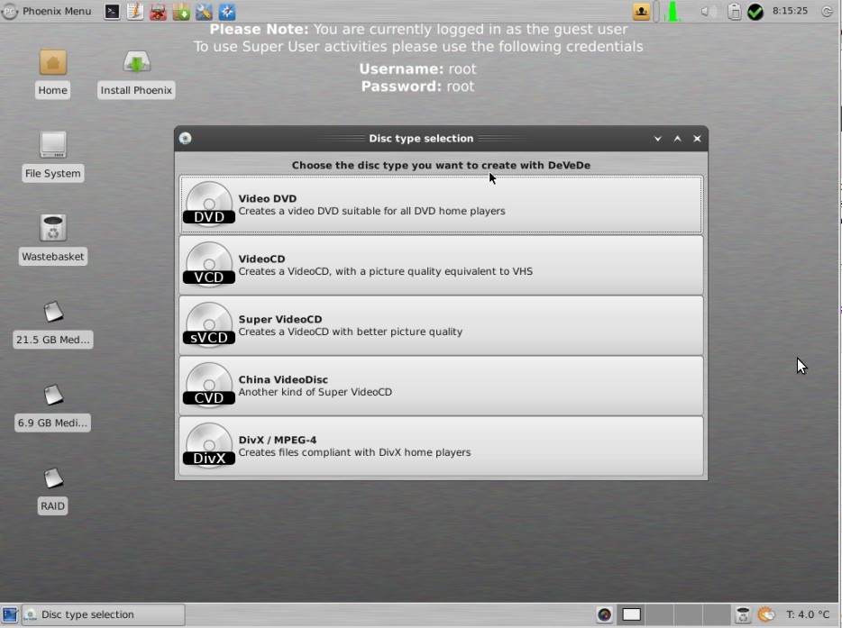Click the orange user switcher icon
Screen dimensions: 842x628
click(641, 12)
